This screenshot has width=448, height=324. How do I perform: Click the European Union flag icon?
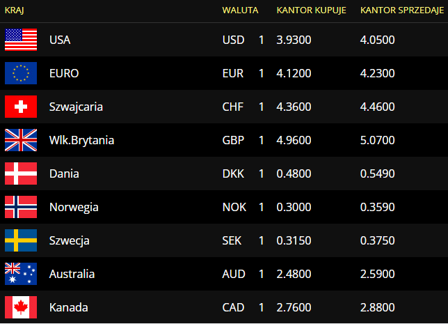[x=21, y=73]
